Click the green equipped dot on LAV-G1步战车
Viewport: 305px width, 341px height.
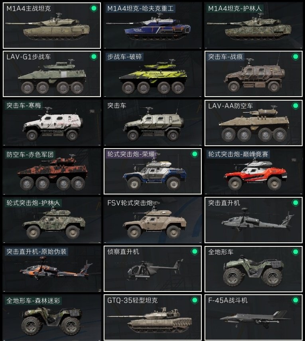click(x=94, y=57)
